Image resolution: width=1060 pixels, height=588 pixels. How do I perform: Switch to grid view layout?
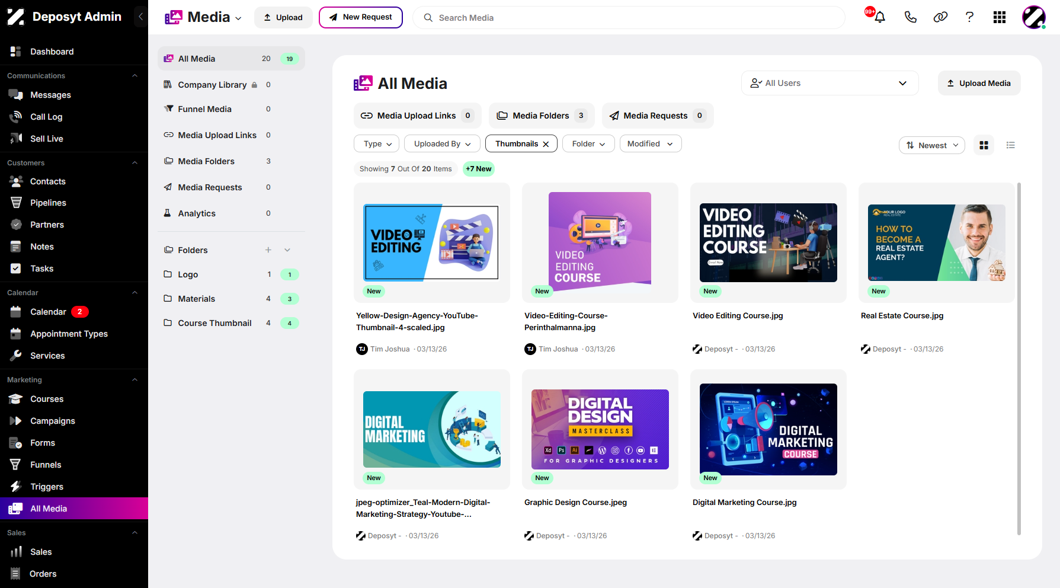[x=984, y=145]
